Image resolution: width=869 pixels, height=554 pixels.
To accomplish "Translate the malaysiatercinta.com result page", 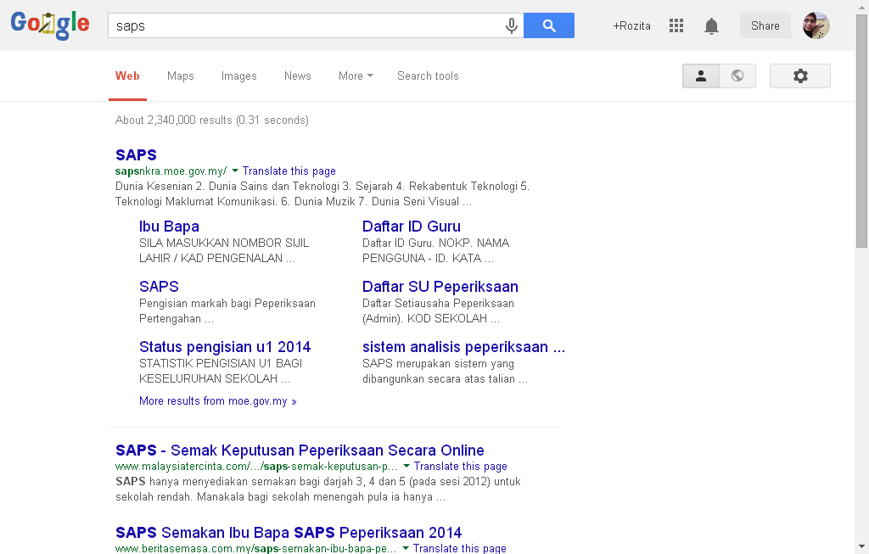I will tap(461, 467).
